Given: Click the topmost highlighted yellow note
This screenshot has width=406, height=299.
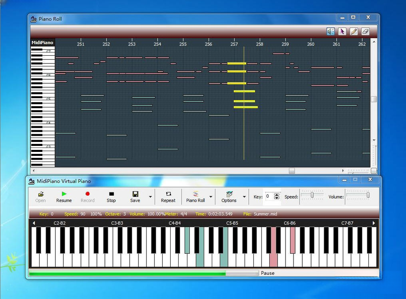Looking at the screenshot, I should [237, 63].
